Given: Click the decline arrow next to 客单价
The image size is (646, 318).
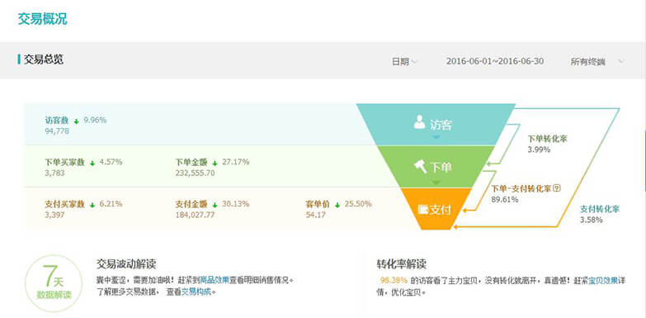Looking at the screenshot, I should click(x=337, y=205).
